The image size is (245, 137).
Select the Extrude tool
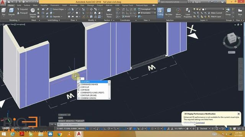[x=11, y=12]
